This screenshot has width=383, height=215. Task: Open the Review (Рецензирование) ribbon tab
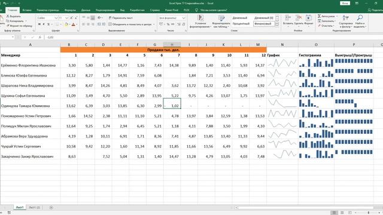point(105,10)
